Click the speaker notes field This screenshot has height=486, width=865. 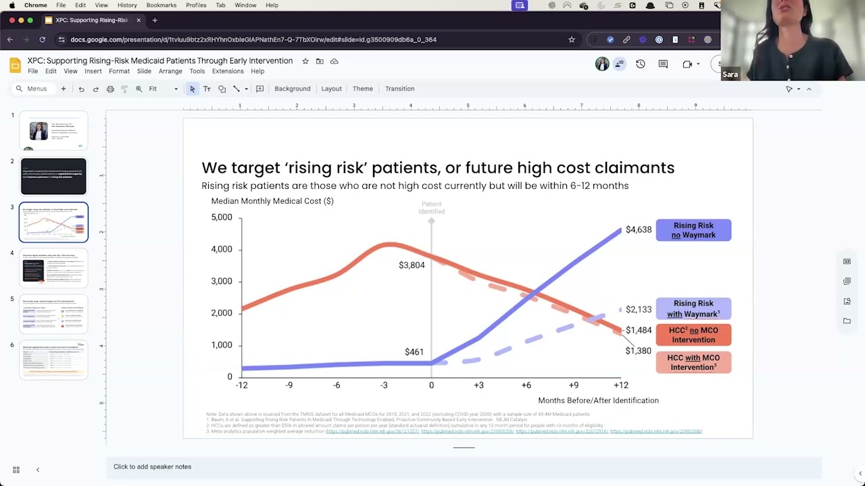pos(464,467)
